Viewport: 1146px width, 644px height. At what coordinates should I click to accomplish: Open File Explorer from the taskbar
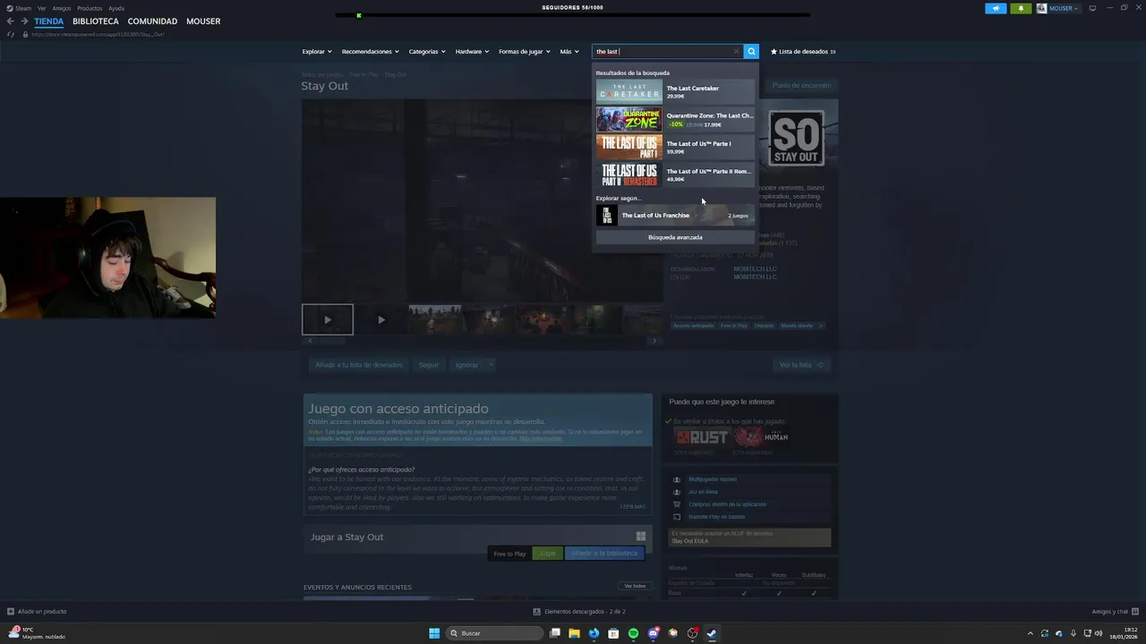tap(574, 633)
